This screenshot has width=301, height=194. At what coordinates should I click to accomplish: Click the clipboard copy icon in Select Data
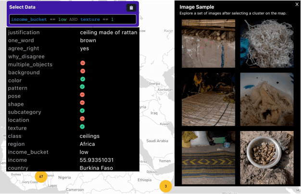pyautogui.click(x=131, y=8)
